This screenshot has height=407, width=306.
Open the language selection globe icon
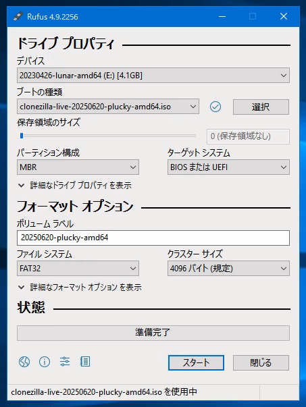point(24,362)
